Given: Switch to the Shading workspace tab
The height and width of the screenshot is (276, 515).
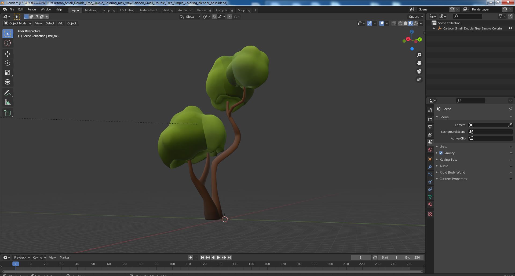Looking at the screenshot, I should tap(167, 10).
